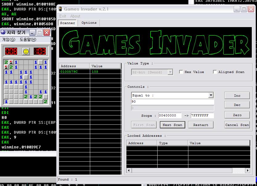Click the Scope start field 00400000

point(170,115)
